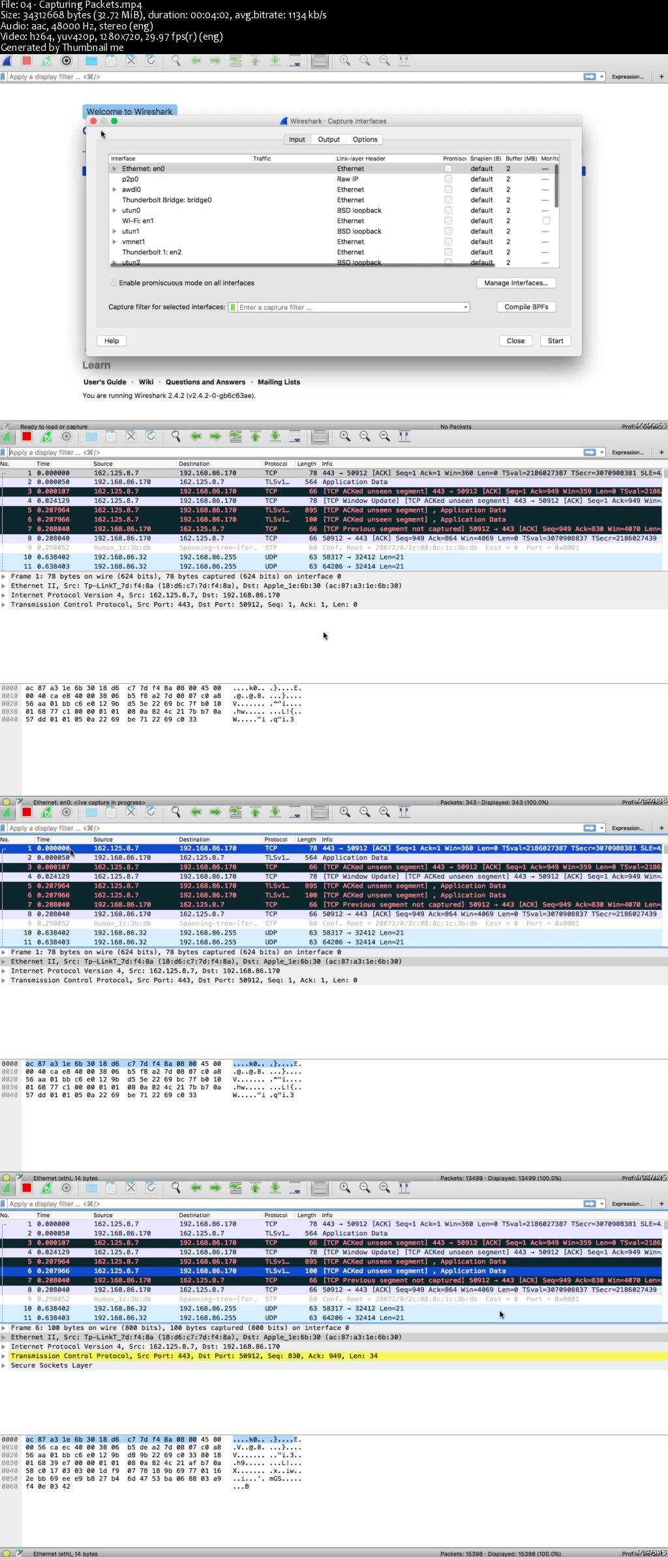The image size is (668, 1557).
Task: Click Go to last packet icon in third frame
Action: coord(275,812)
